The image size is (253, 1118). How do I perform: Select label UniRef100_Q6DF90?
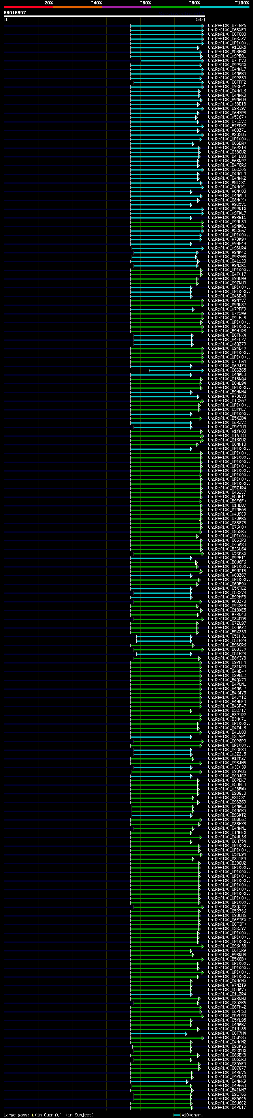(x=227, y=584)
